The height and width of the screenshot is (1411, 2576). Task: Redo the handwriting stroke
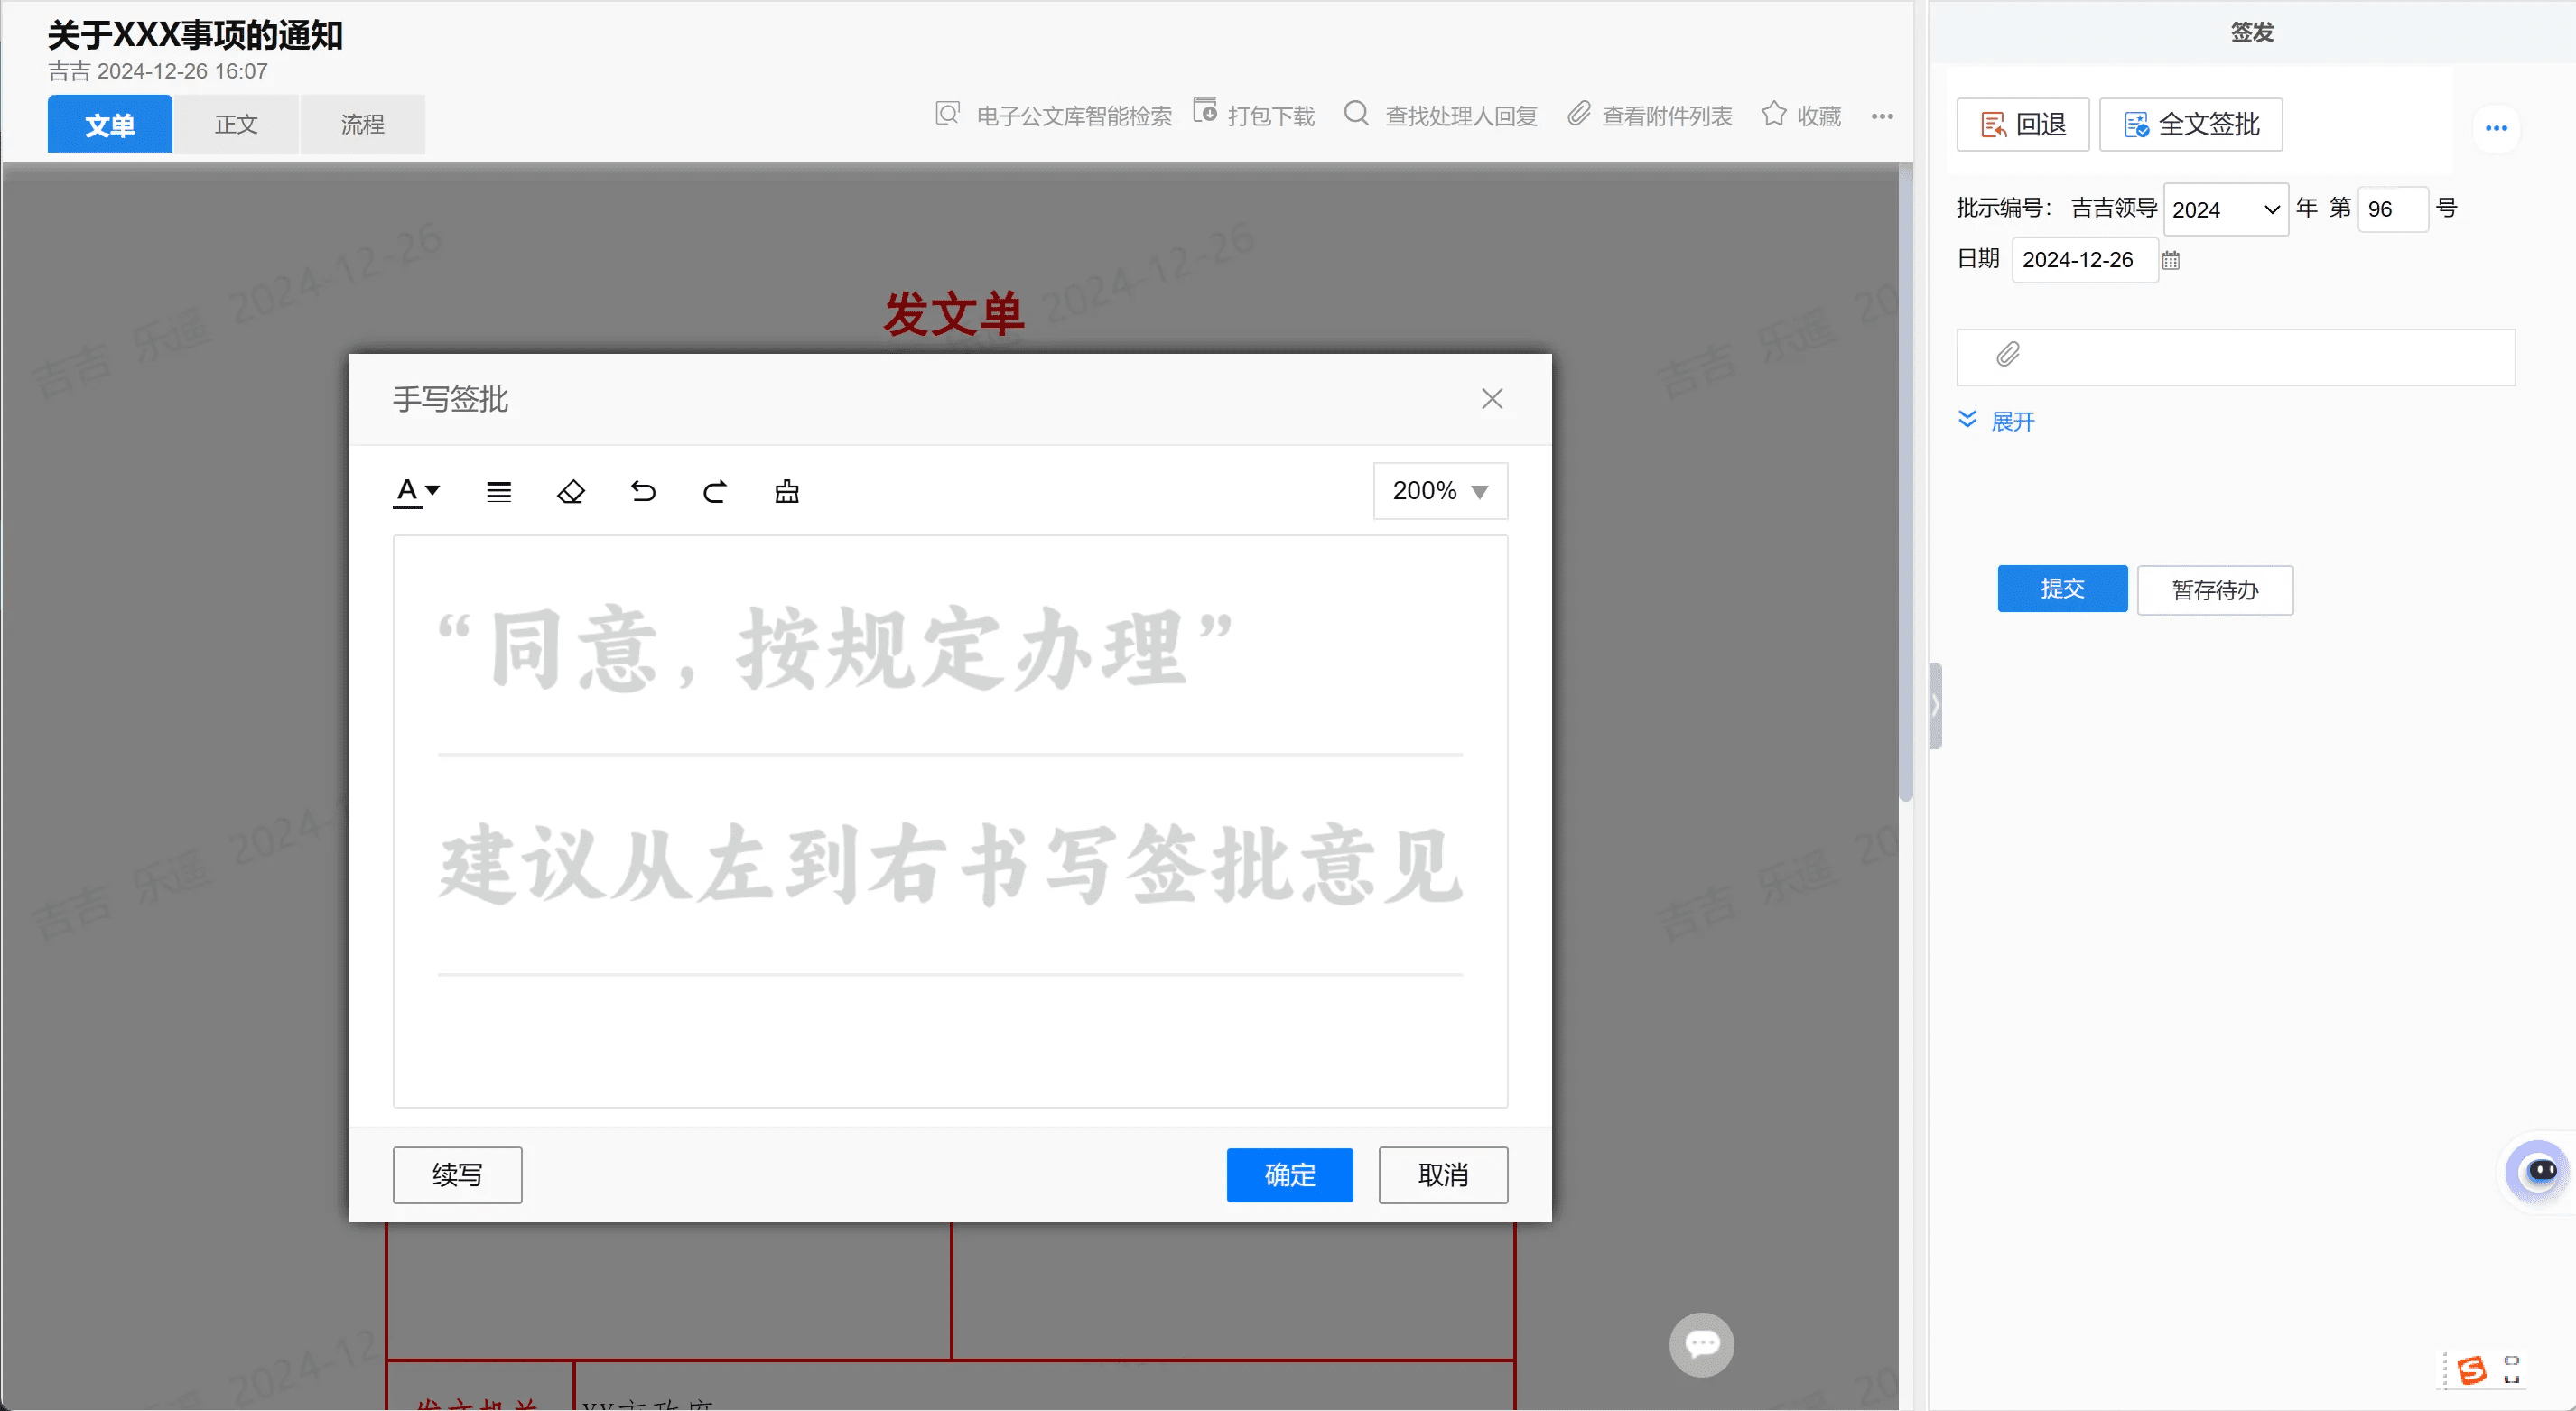(x=714, y=491)
